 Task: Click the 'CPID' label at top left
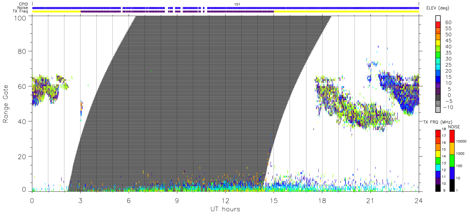click(x=23, y=4)
